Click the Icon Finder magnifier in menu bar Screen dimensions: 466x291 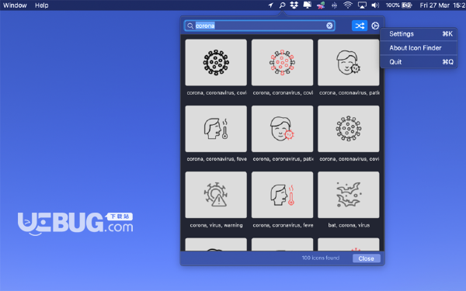(282, 5)
